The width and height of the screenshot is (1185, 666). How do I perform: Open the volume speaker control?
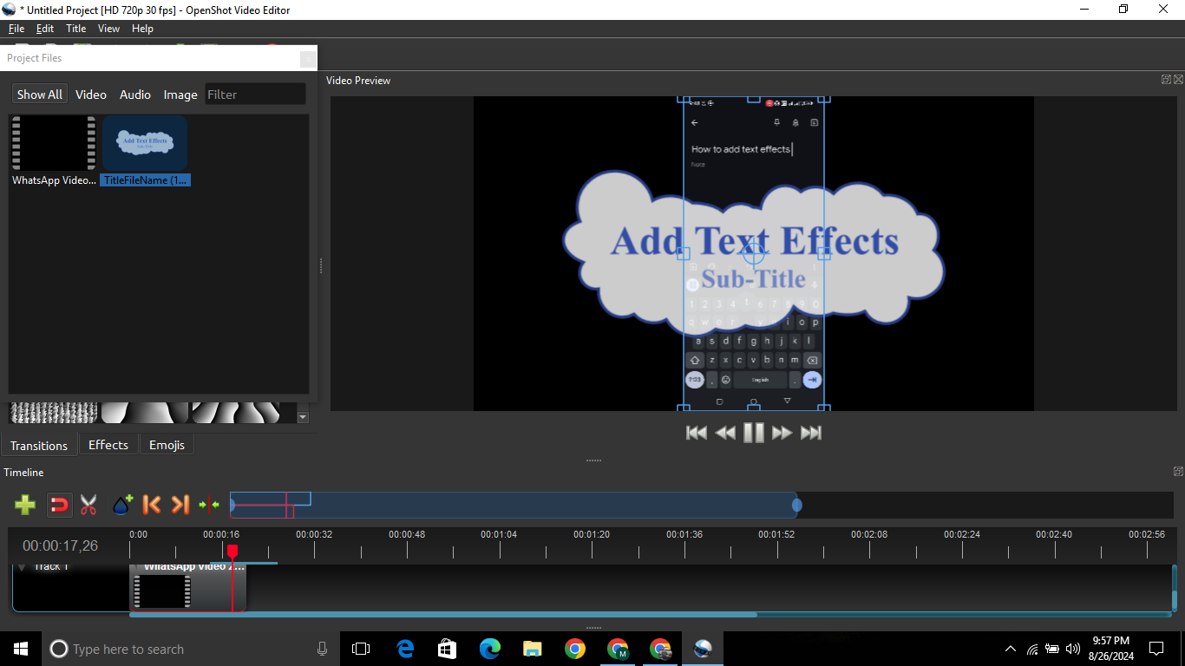(x=1073, y=649)
